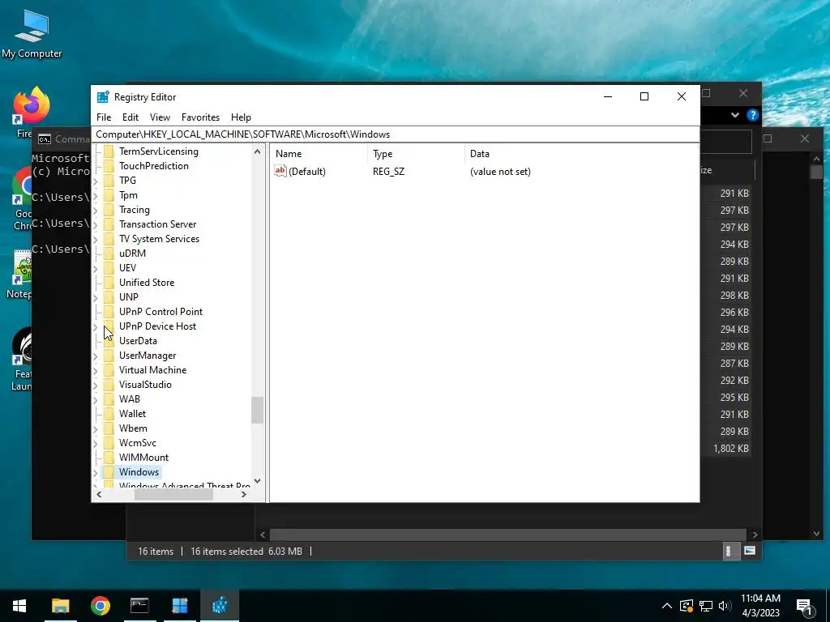830x622 pixels.
Task: Expand the UNP registry key
Action: [96, 297]
